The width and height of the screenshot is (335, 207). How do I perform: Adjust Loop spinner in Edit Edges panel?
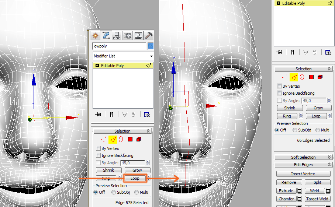tap(330, 116)
